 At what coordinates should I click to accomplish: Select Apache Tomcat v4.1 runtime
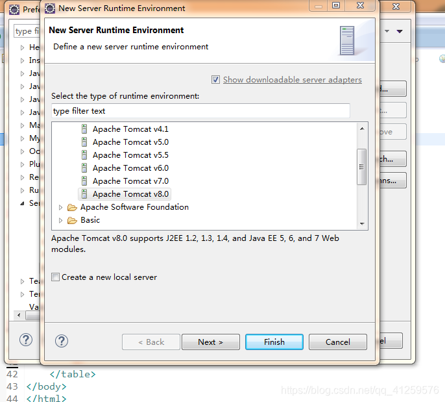[130, 129]
